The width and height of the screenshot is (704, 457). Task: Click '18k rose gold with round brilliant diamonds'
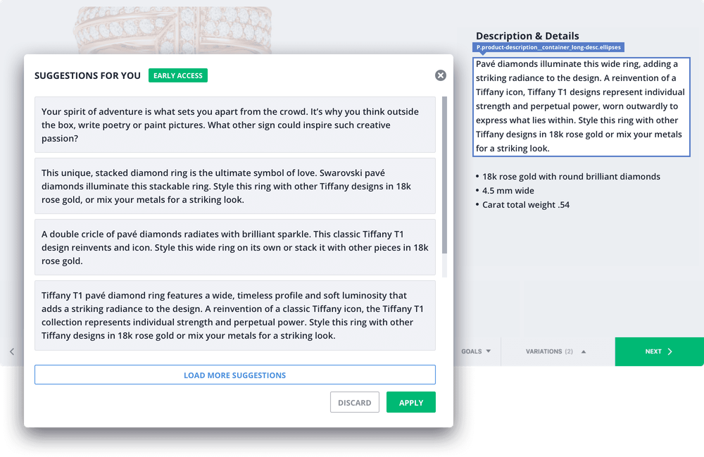click(571, 177)
